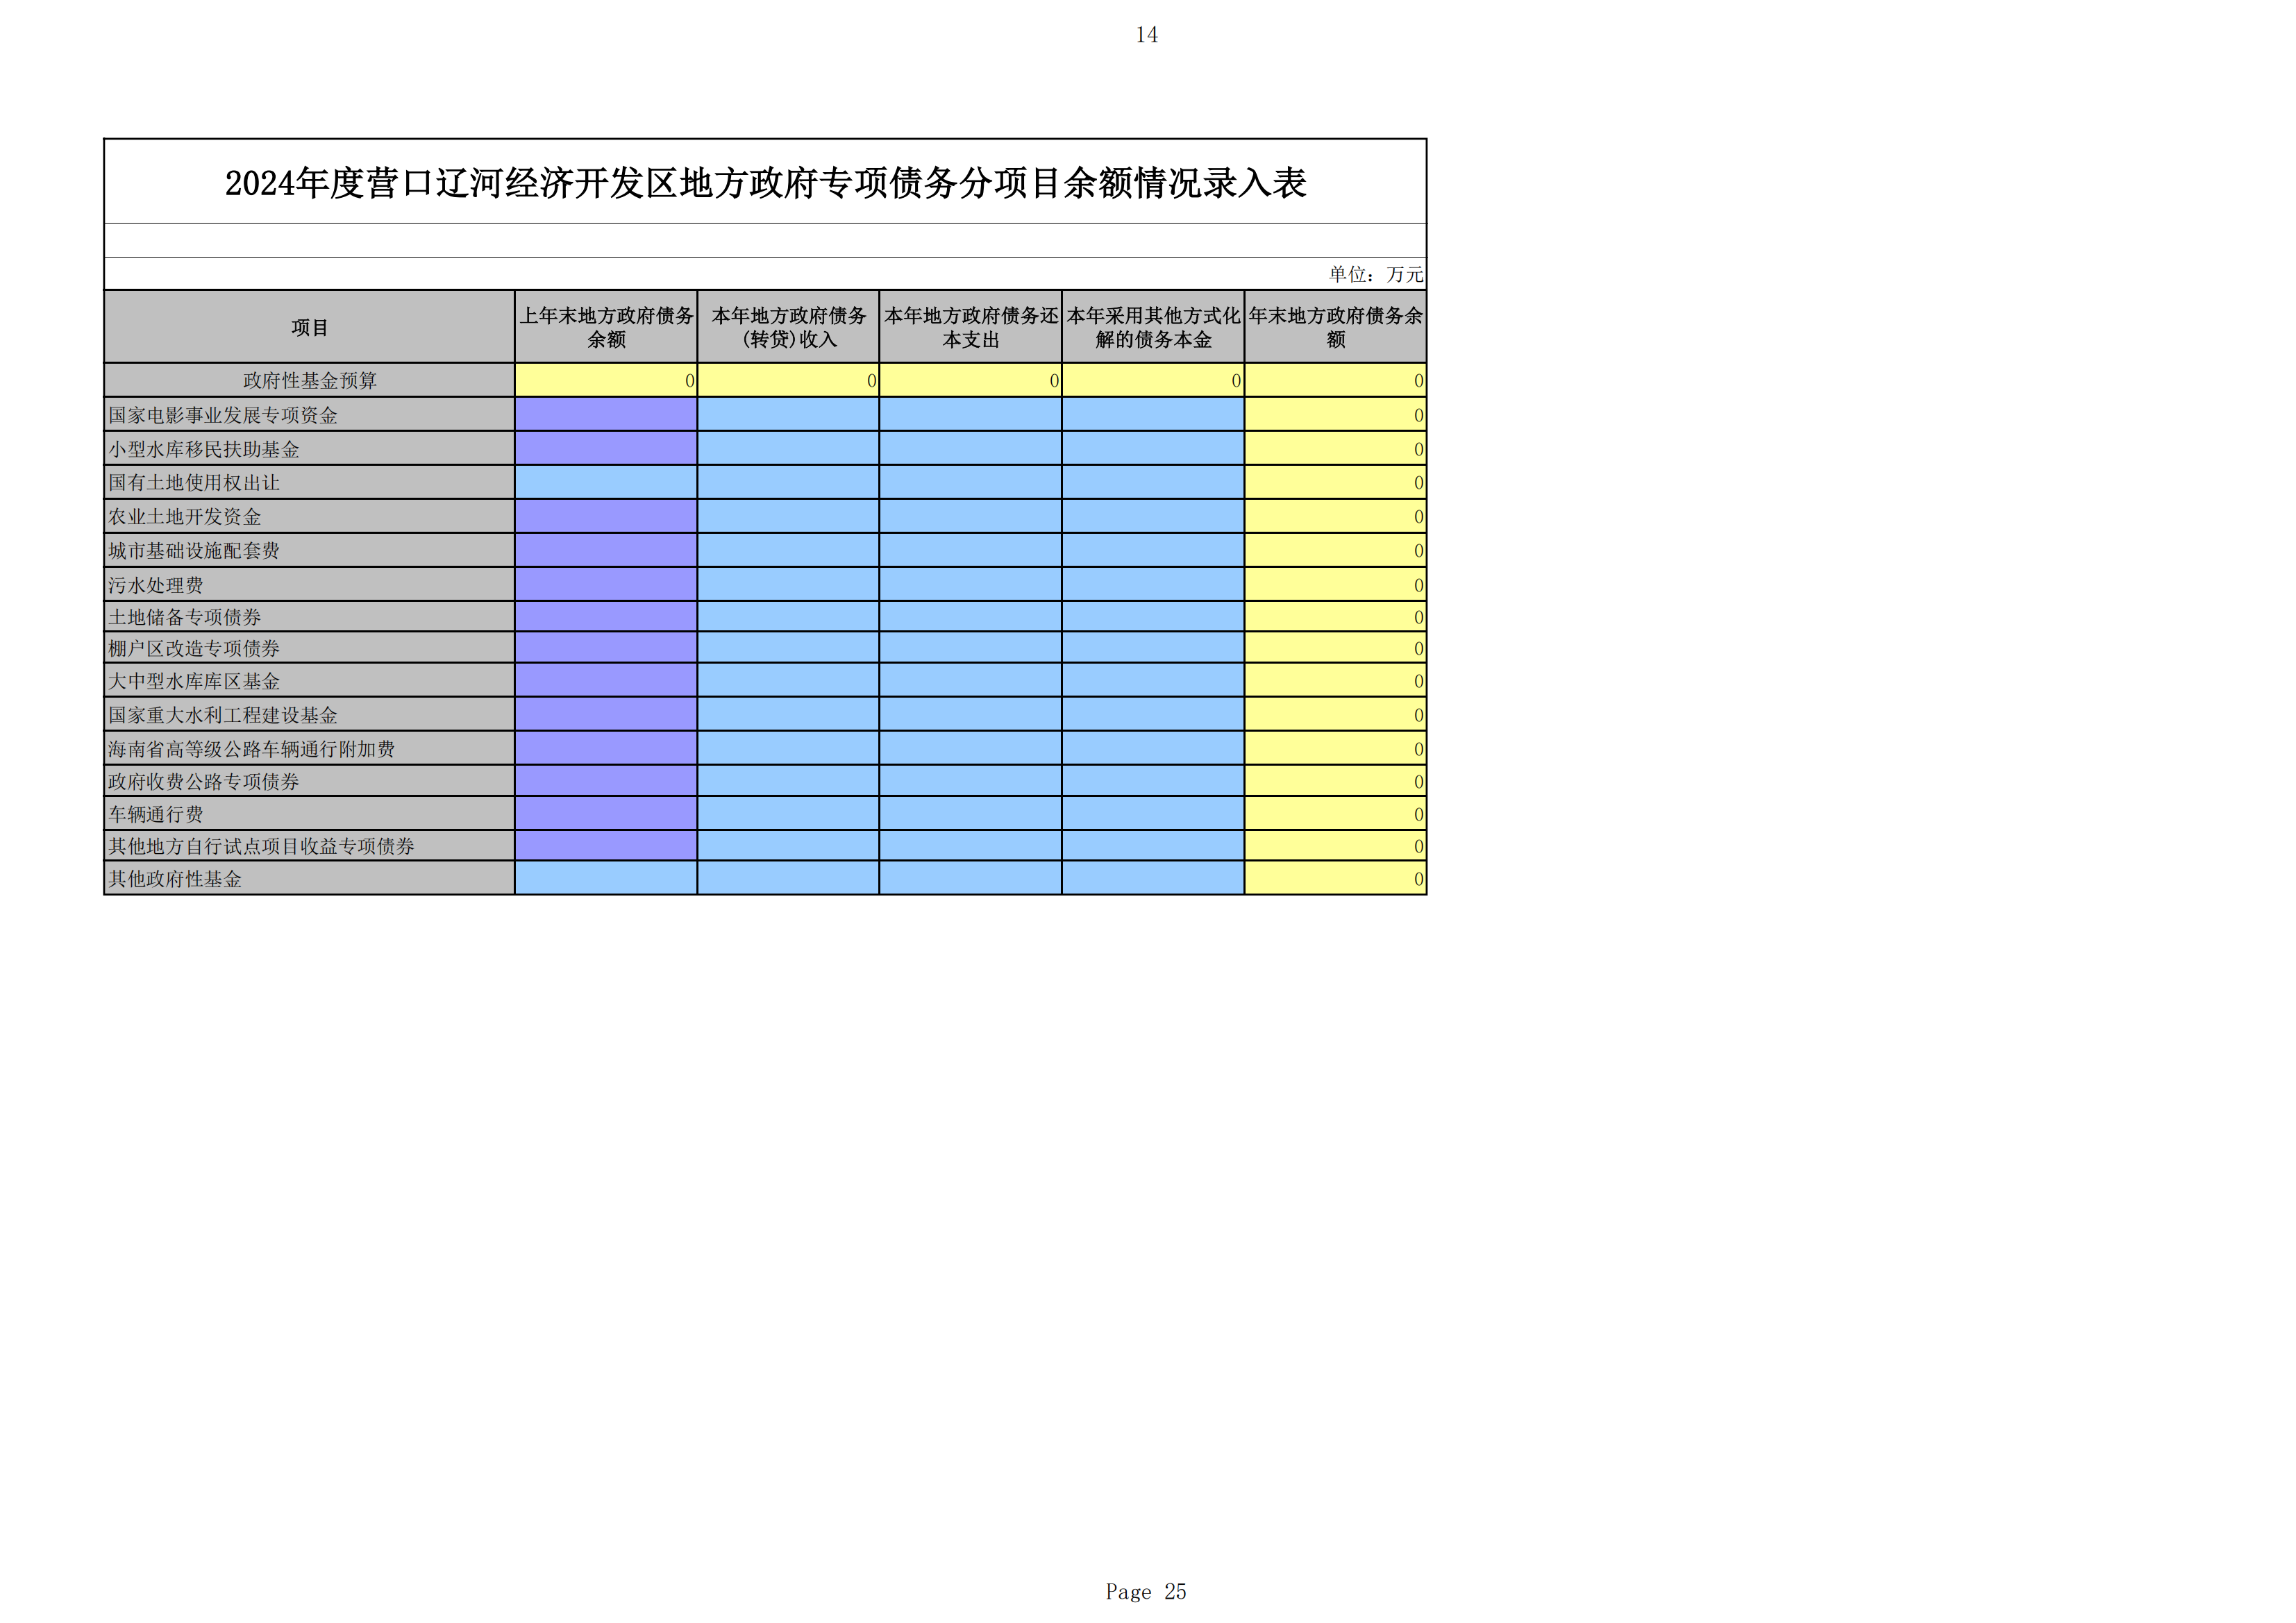
Task: Select the 本年采用其他方式化解的债务本金 header
Action: [x=1153, y=327]
